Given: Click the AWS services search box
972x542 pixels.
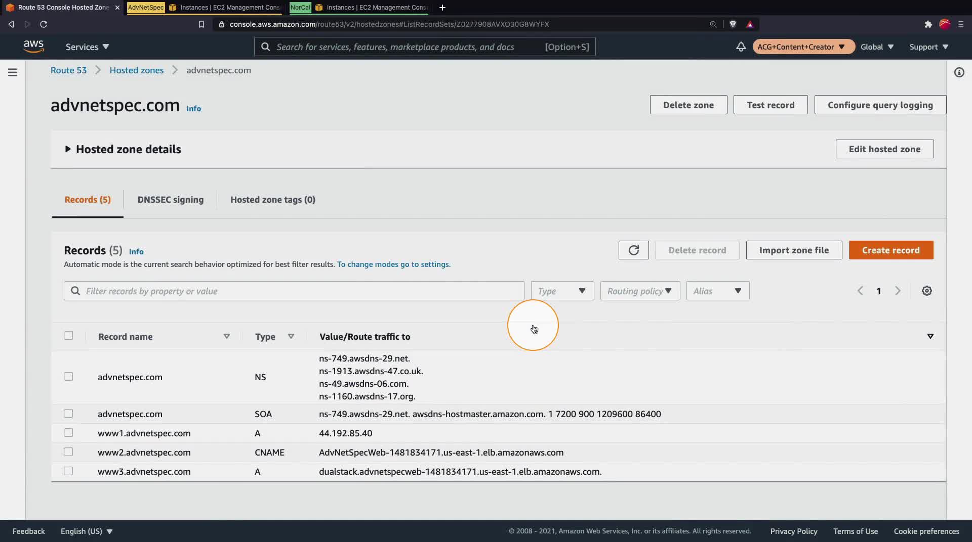Looking at the screenshot, I should [x=425, y=47].
